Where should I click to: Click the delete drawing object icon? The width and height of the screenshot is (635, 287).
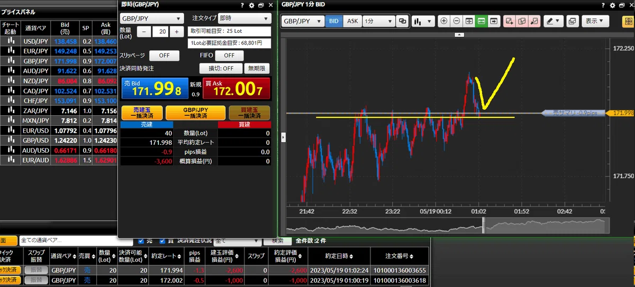(534, 21)
